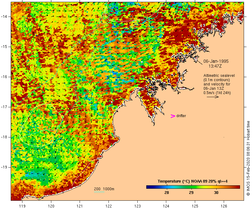The width and height of the screenshot is (252, 209).
Task: Click the 1000m depth contour label
Action: pos(109,189)
